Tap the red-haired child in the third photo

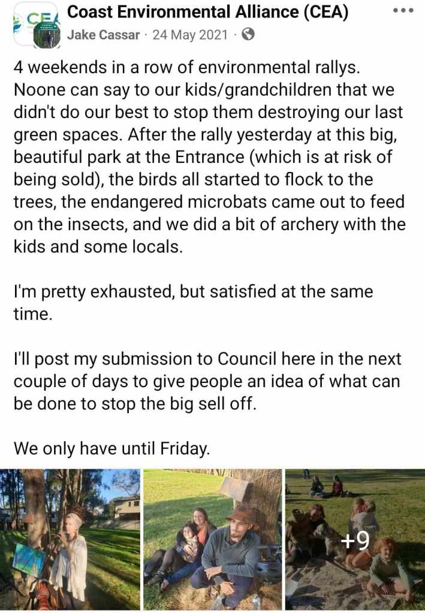point(385,569)
